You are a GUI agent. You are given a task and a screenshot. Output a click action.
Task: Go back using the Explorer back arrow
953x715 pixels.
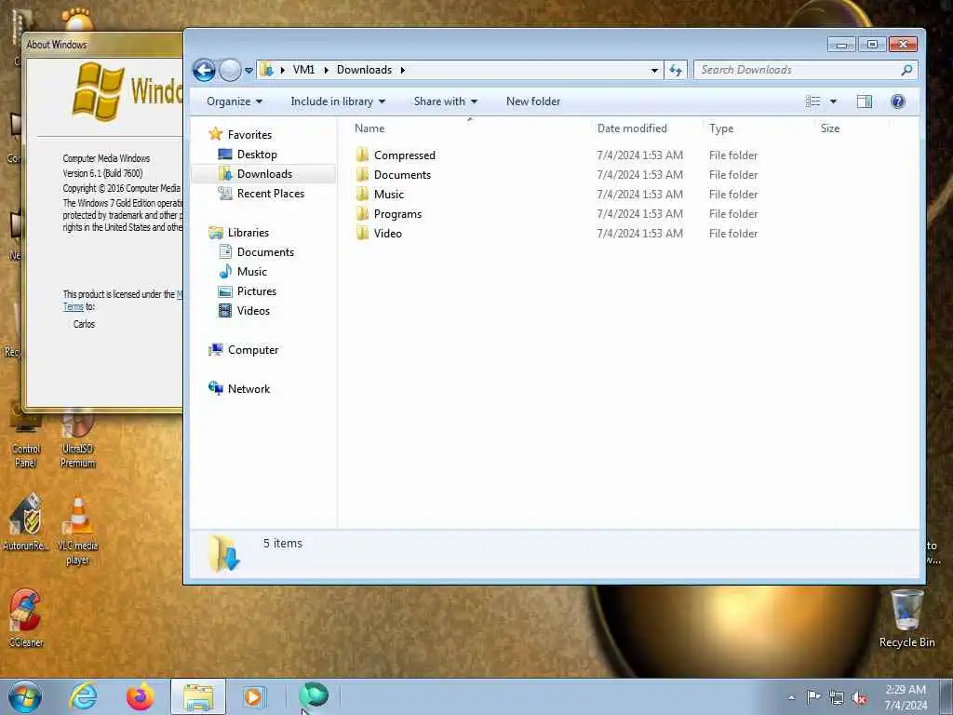[x=204, y=70]
